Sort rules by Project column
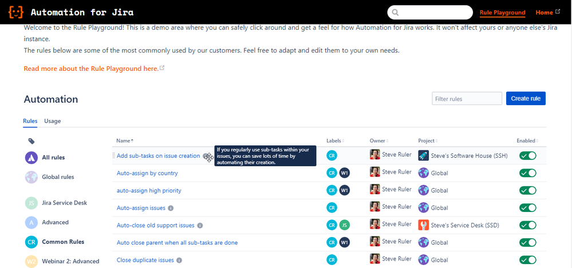Screen dimensions: 572x268 pos(428,141)
